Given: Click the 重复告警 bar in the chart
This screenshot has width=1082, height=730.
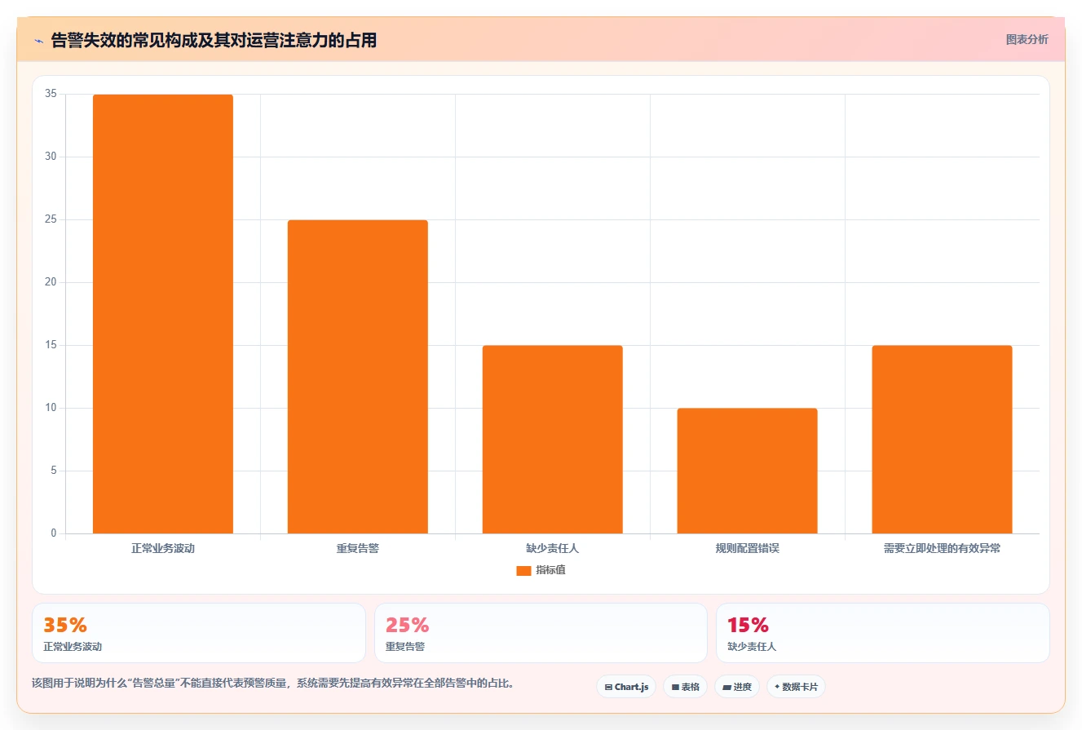Looking at the screenshot, I should point(358,377).
